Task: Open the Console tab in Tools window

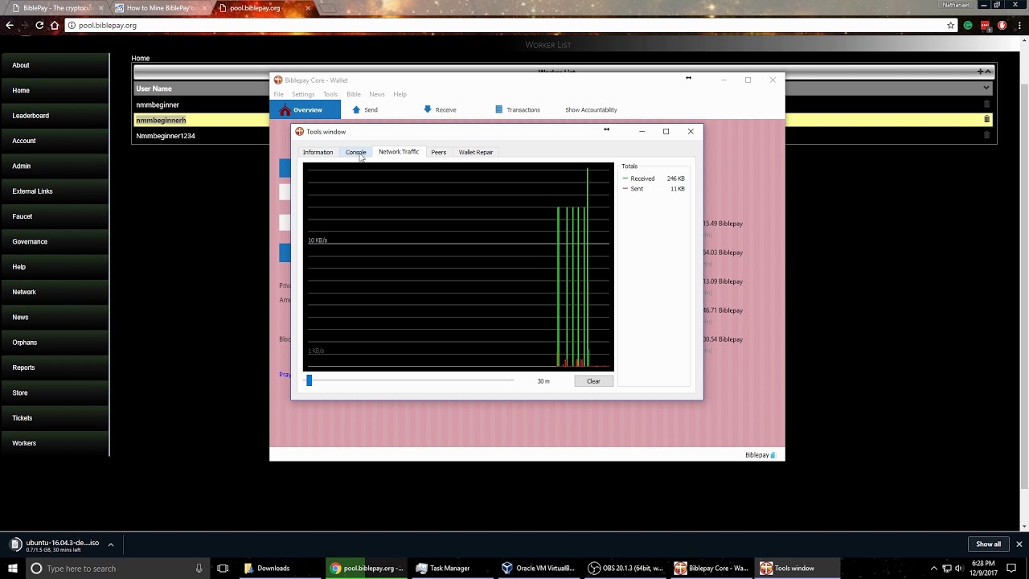Action: 356,152
